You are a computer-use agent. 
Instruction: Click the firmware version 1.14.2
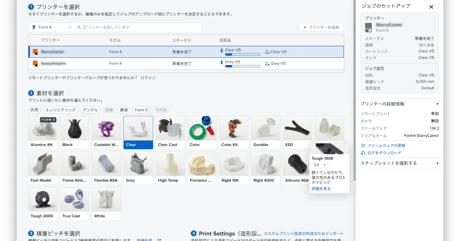[x=434, y=128]
